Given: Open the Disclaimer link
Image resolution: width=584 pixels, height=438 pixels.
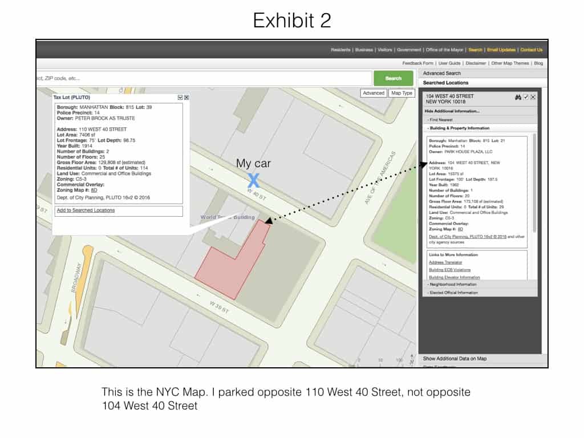Looking at the screenshot, I should (x=476, y=63).
